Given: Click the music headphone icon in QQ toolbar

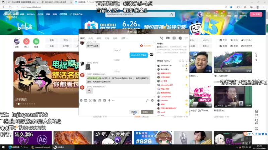Looking at the screenshot, I should [99, 101].
